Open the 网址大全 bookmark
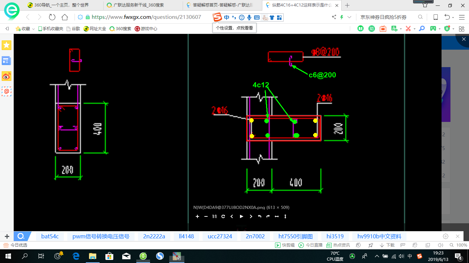Viewport: 469px width, 263px height. click(95, 29)
